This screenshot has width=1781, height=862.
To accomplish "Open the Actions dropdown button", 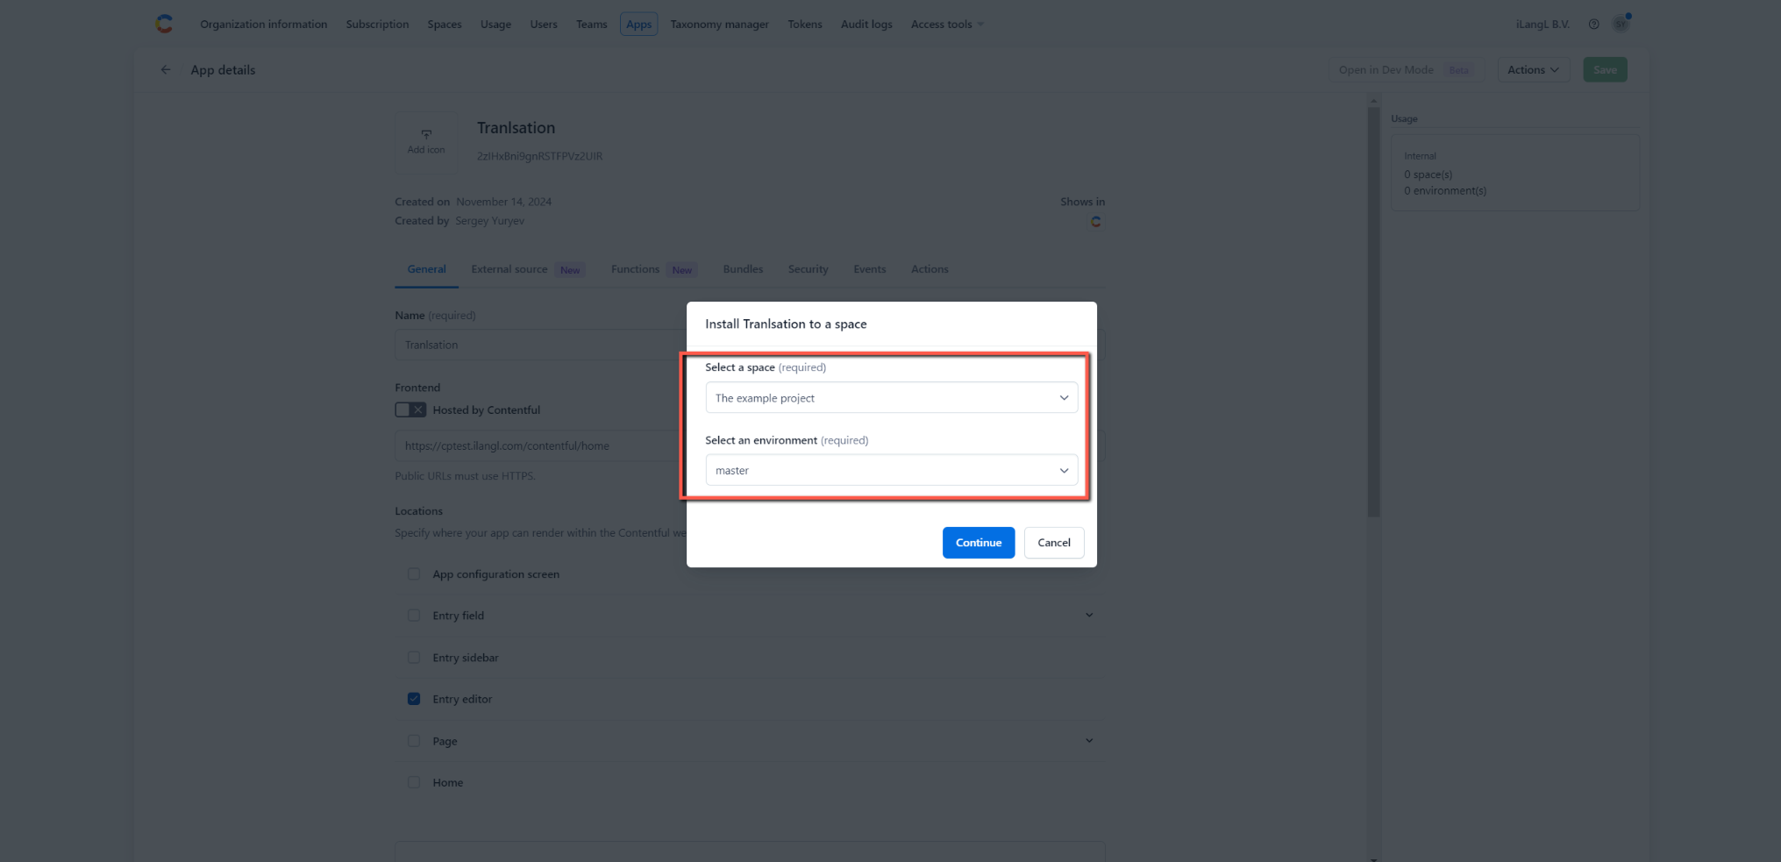I will tap(1533, 70).
